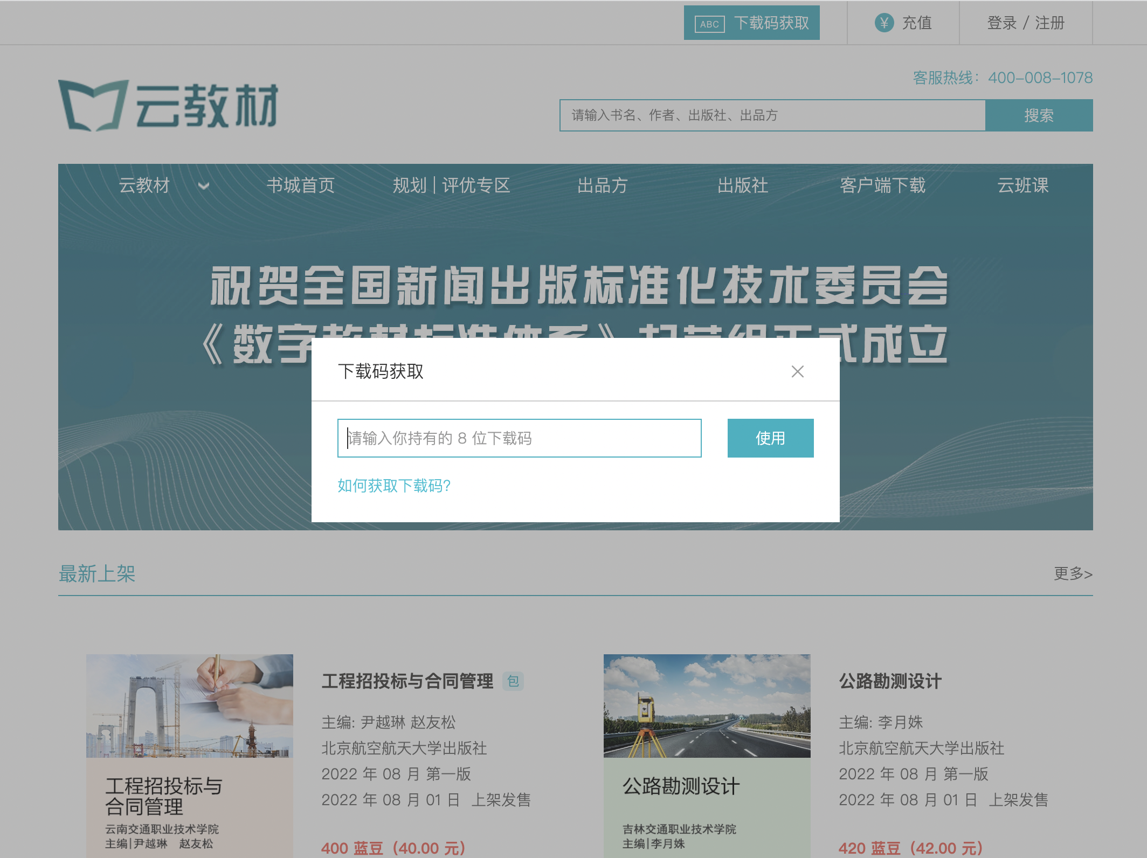Click 主编: 李月姝 text
Screen dimensions: 1147x858
click(x=881, y=722)
